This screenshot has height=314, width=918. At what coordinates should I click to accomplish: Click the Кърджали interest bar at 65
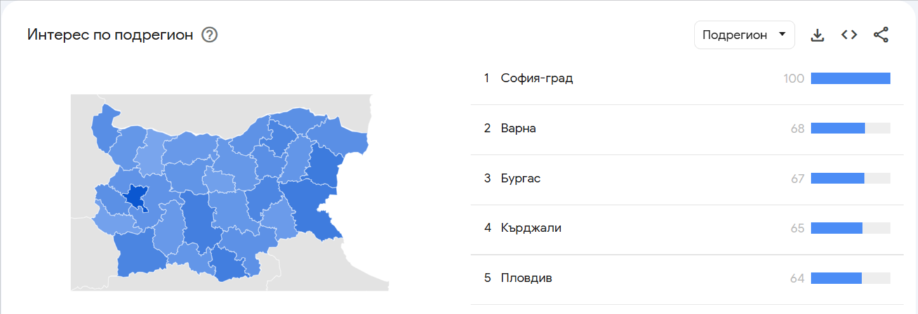click(x=851, y=228)
